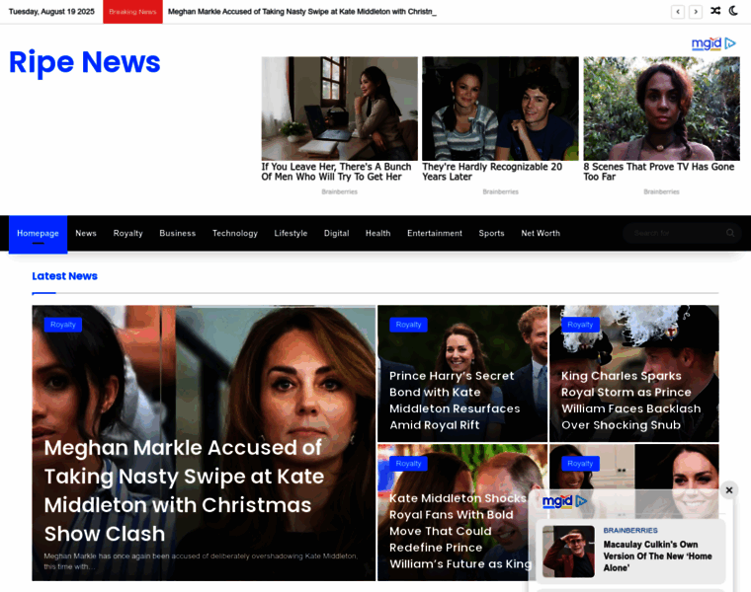Image resolution: width=751 pixels, height=592 pixels.
Task: Open the Sports menu item
Action: point(491,234)
